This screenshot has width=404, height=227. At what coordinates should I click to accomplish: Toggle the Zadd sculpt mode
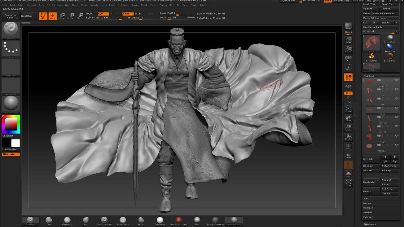click(128, 13)
